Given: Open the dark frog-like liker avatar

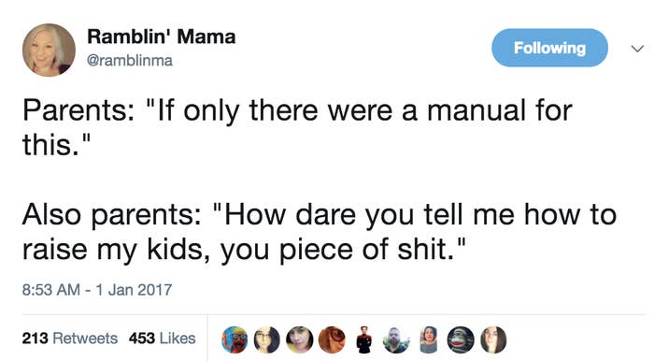Looking at the screenshot, I should 461,339.
